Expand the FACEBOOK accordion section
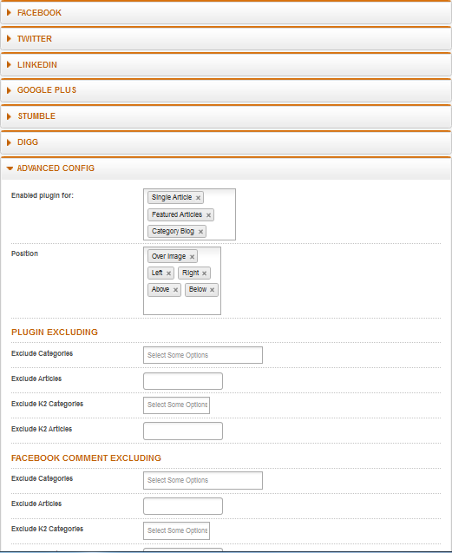Viewport: 452px width, 553px height. 226,13
